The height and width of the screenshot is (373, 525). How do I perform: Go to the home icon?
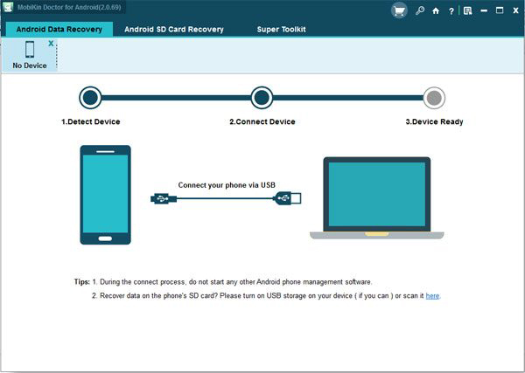pyautogui.click(x=436, y=10)
